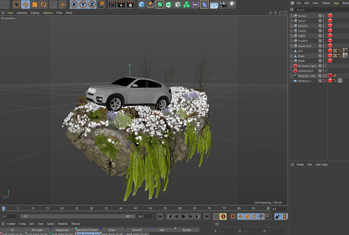Toggle visibility dots of the BMW object

(323, 61)
